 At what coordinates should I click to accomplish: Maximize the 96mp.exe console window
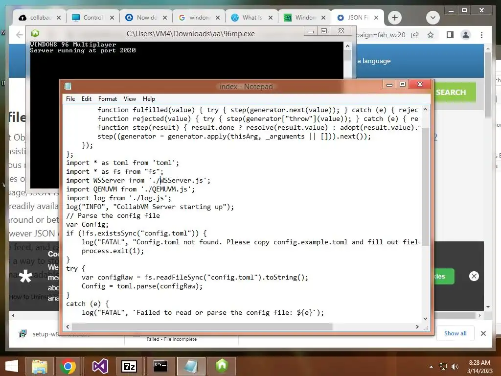324,31
